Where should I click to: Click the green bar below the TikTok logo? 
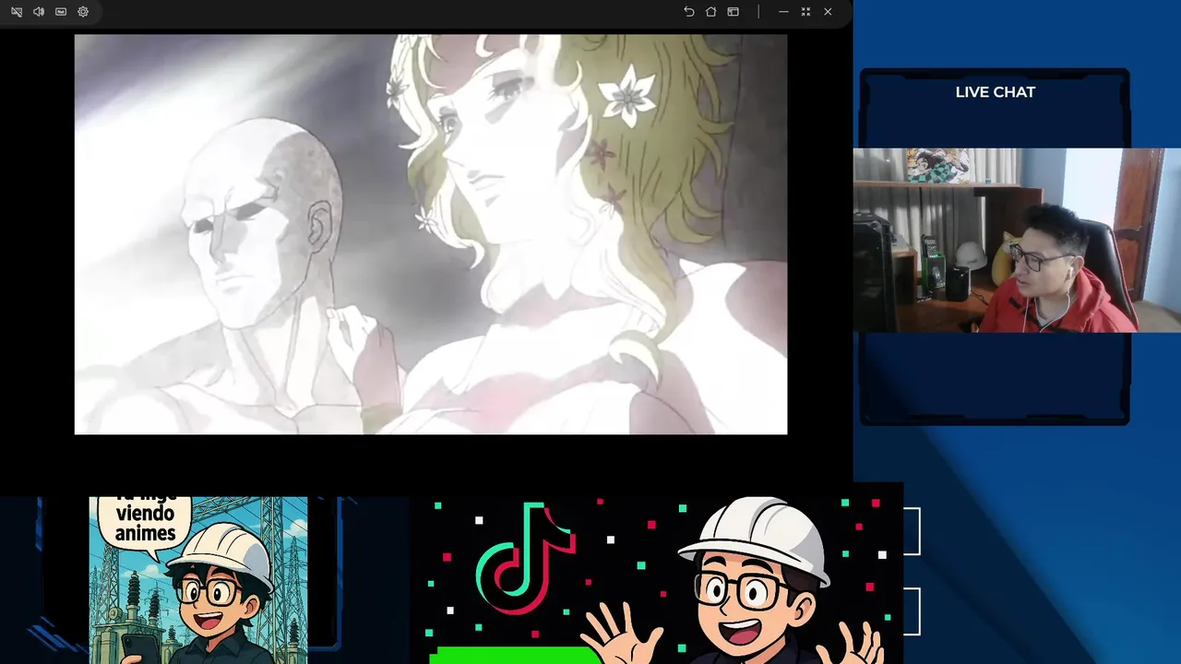[515, 655]
